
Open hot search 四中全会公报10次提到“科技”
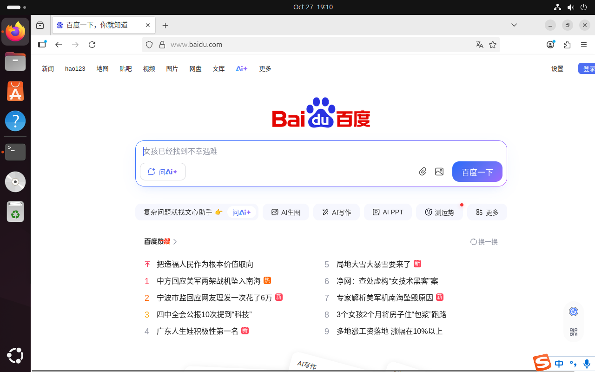[204, 314]
